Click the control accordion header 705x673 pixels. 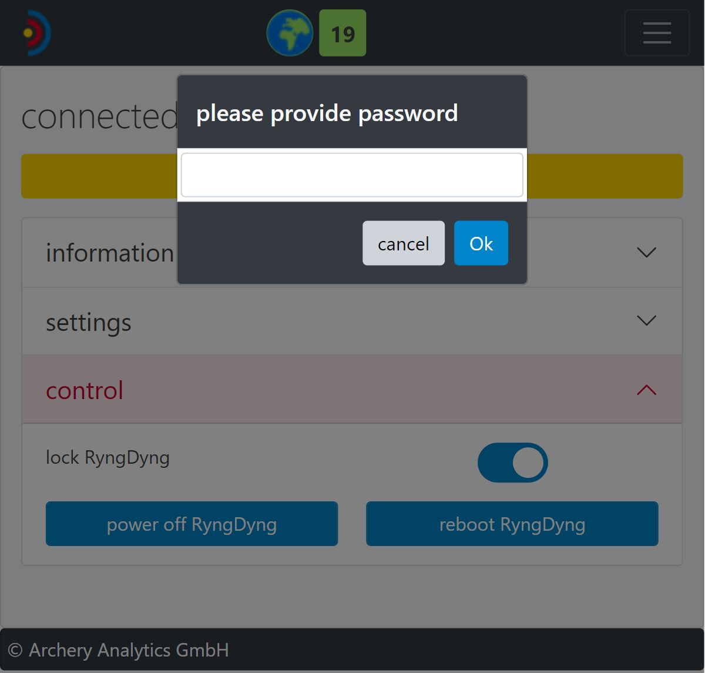[x=85, y=390]
